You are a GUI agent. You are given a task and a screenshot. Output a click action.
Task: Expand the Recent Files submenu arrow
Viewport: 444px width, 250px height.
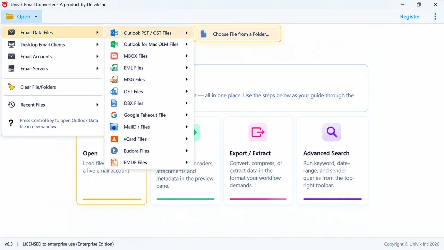tap(97, 105)
